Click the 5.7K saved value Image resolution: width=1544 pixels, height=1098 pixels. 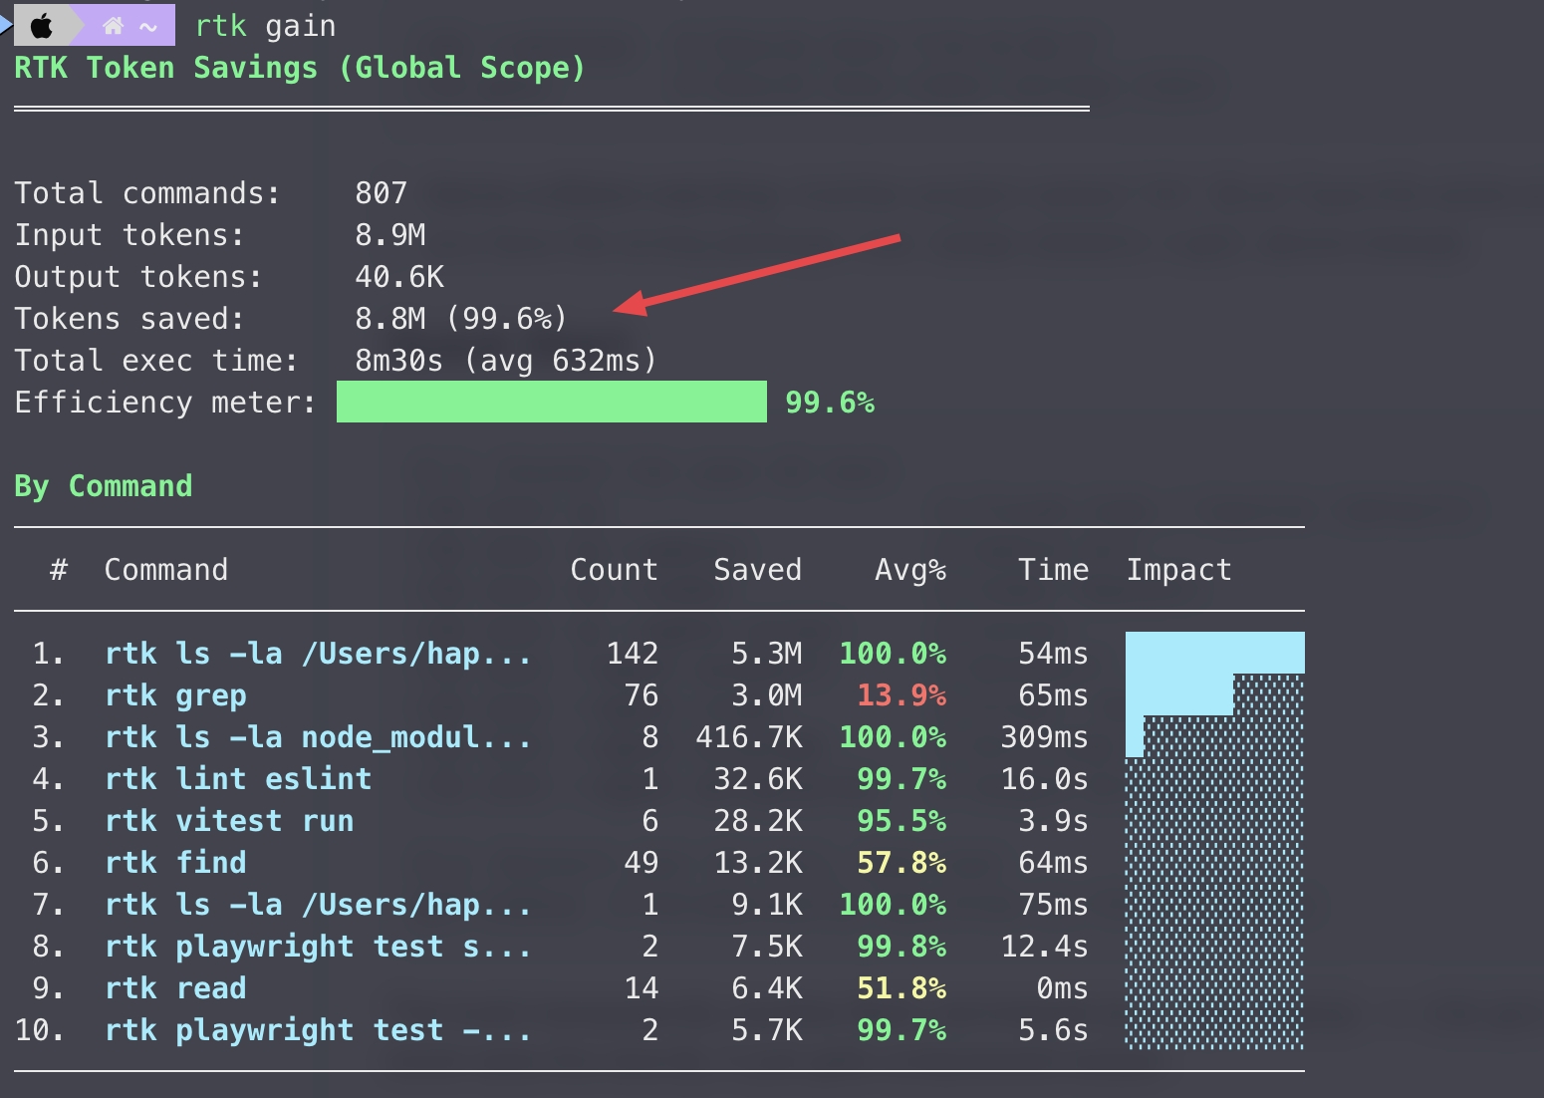[766, 1029]
